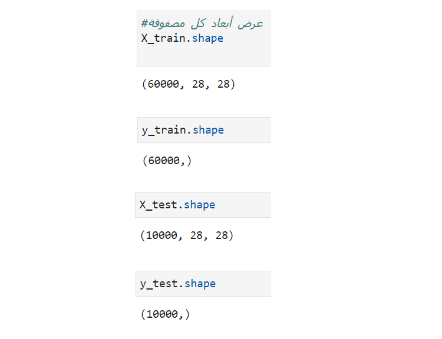Click the X_test variable name
442x339 pixels.
point(159,205)
